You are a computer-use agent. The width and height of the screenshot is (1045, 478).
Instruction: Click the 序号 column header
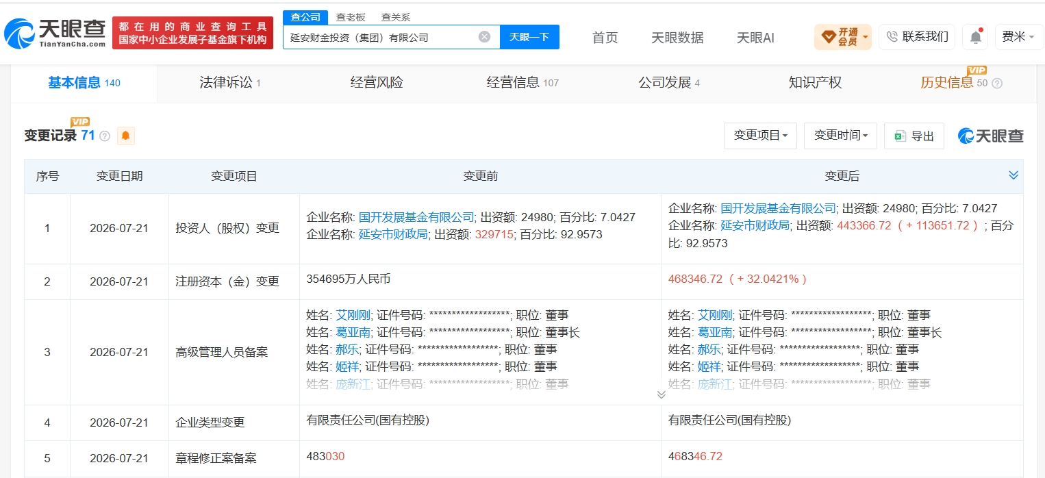pyautogui.click(x=47, y=176)
